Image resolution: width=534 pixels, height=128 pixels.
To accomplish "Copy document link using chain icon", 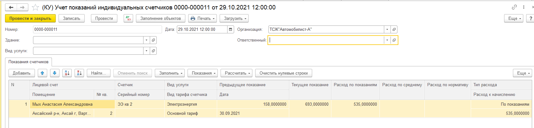I will (514, 7).
